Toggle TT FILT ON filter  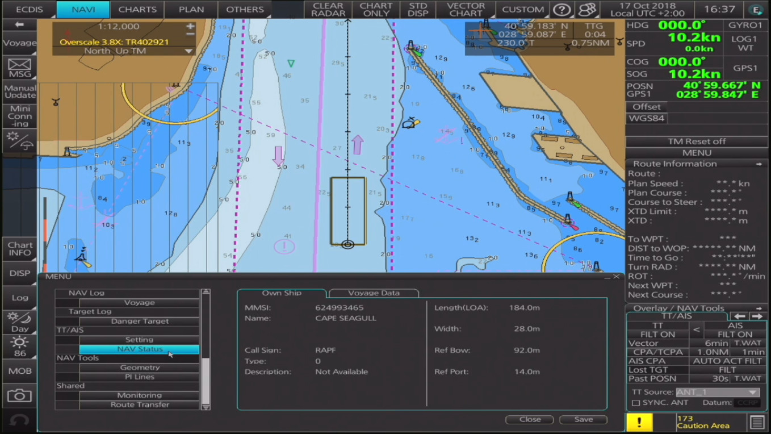pos(657,335)
